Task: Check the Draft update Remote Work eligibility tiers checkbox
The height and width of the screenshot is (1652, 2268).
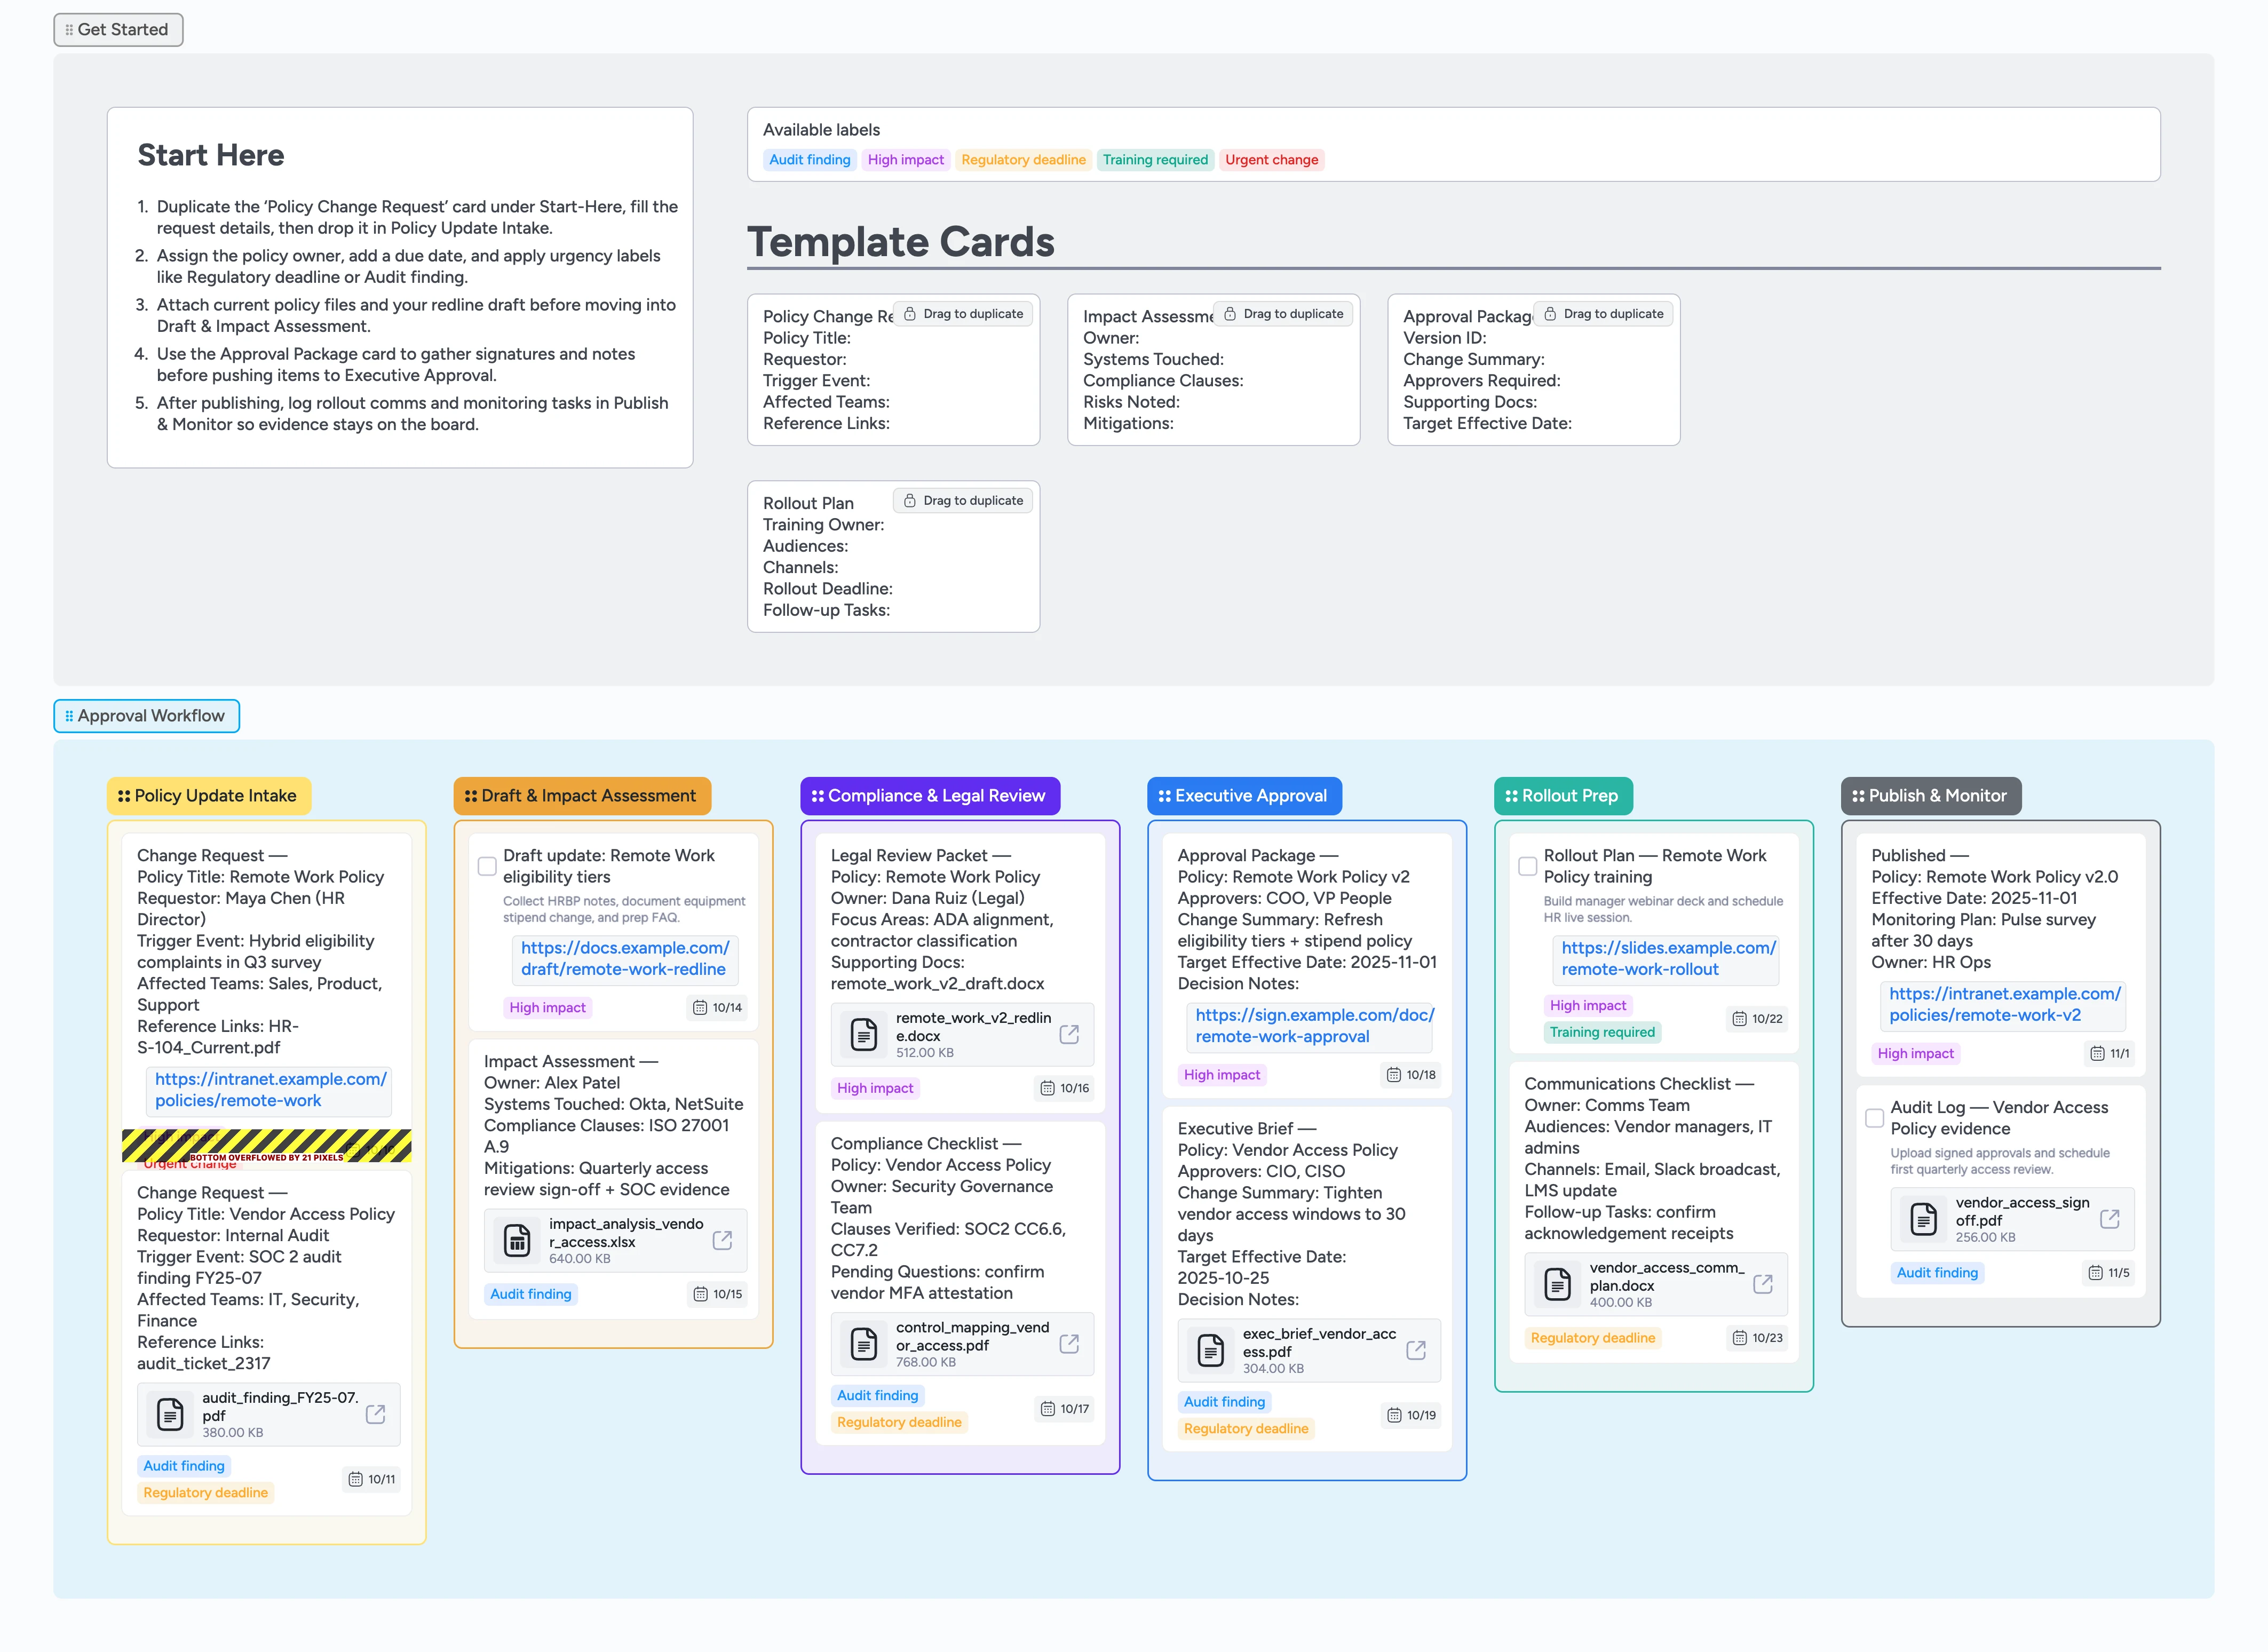Action: click(x=486, y=867)
